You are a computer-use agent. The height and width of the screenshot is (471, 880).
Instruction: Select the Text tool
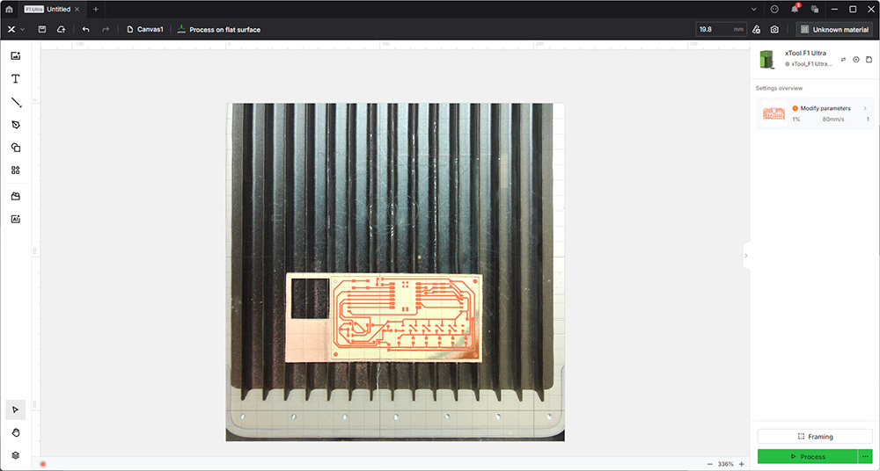pos(16,78)
